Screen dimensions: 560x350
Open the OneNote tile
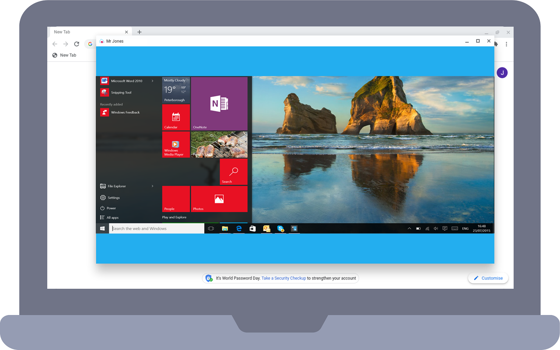point(219,103)
